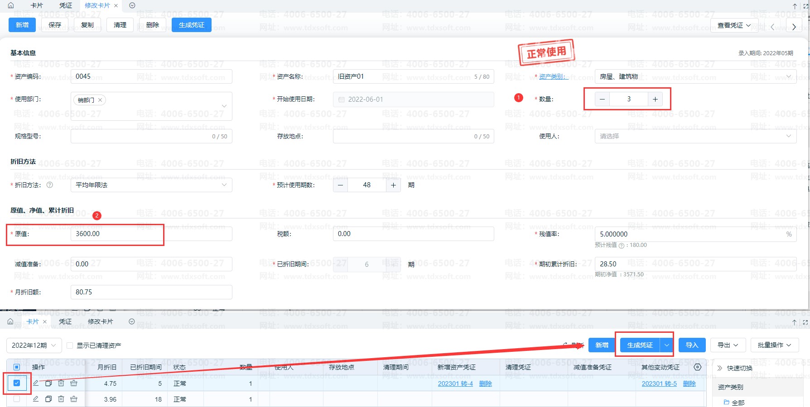This screenshot has height=407, width=810.
Task: Go to the next card with right arrow
Action: [794, 27]
